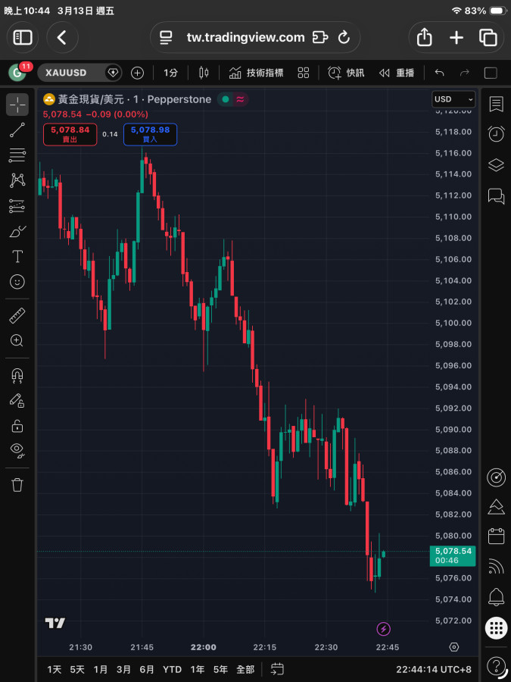Click the purple lightning event marker

tap(383, 628)
